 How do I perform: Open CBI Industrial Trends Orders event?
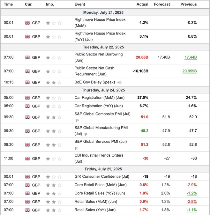pos(99,158)
